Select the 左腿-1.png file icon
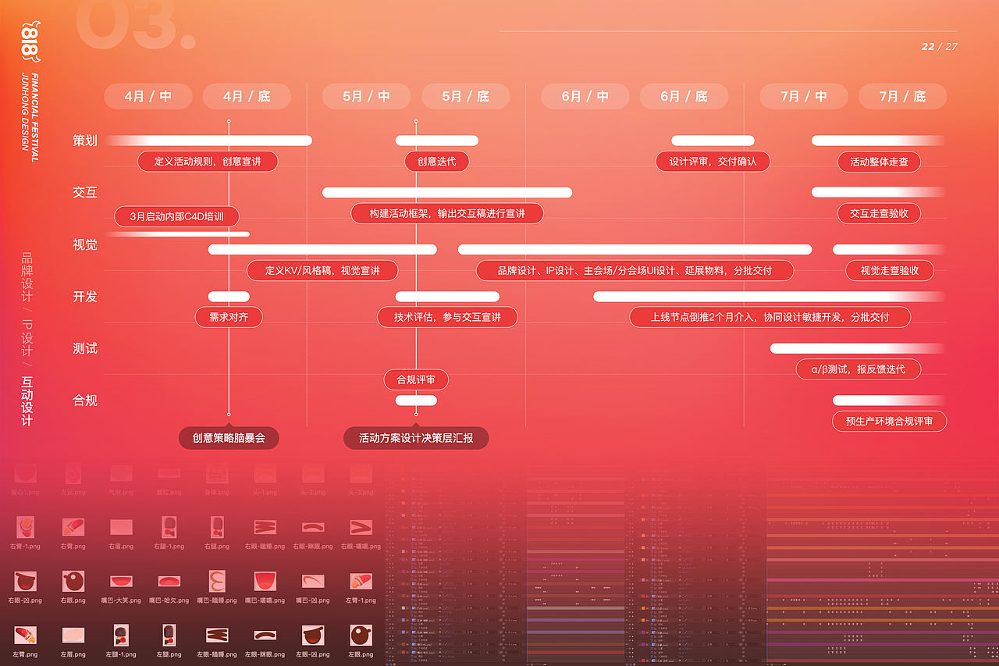The image size is (999, 666). tap(121, 635)
